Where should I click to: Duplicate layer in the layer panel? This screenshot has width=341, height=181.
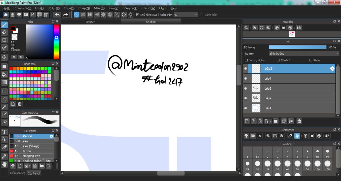click(284, 121)
